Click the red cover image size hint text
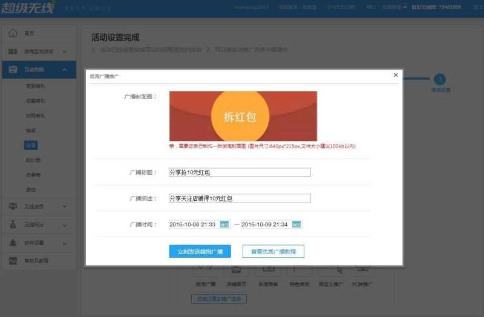 (x=262, y=146)
